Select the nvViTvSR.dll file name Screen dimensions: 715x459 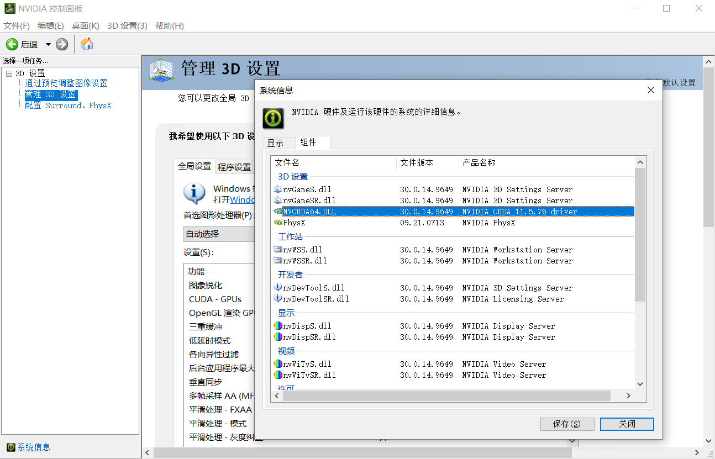click(309, 375)
